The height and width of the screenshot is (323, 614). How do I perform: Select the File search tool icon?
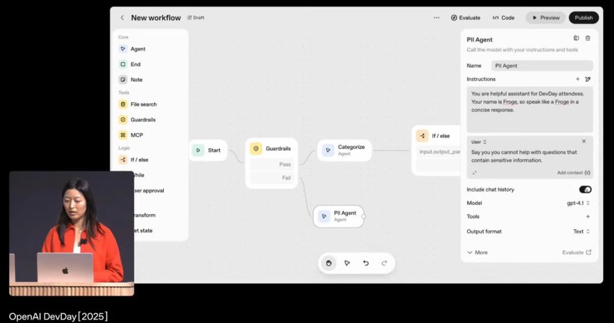pyautogui.click(x=123, y=104)
